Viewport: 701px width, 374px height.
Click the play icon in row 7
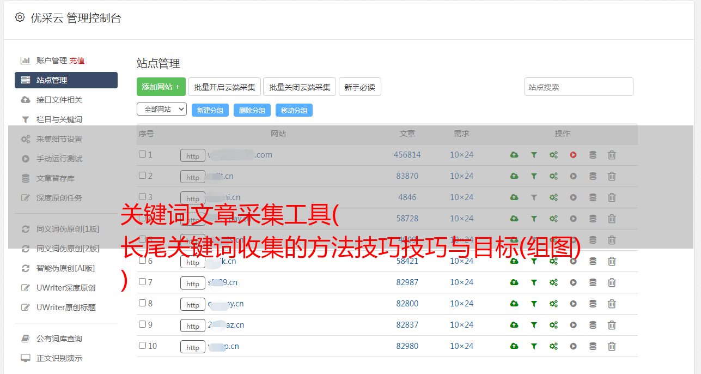[x=573, y=282]
